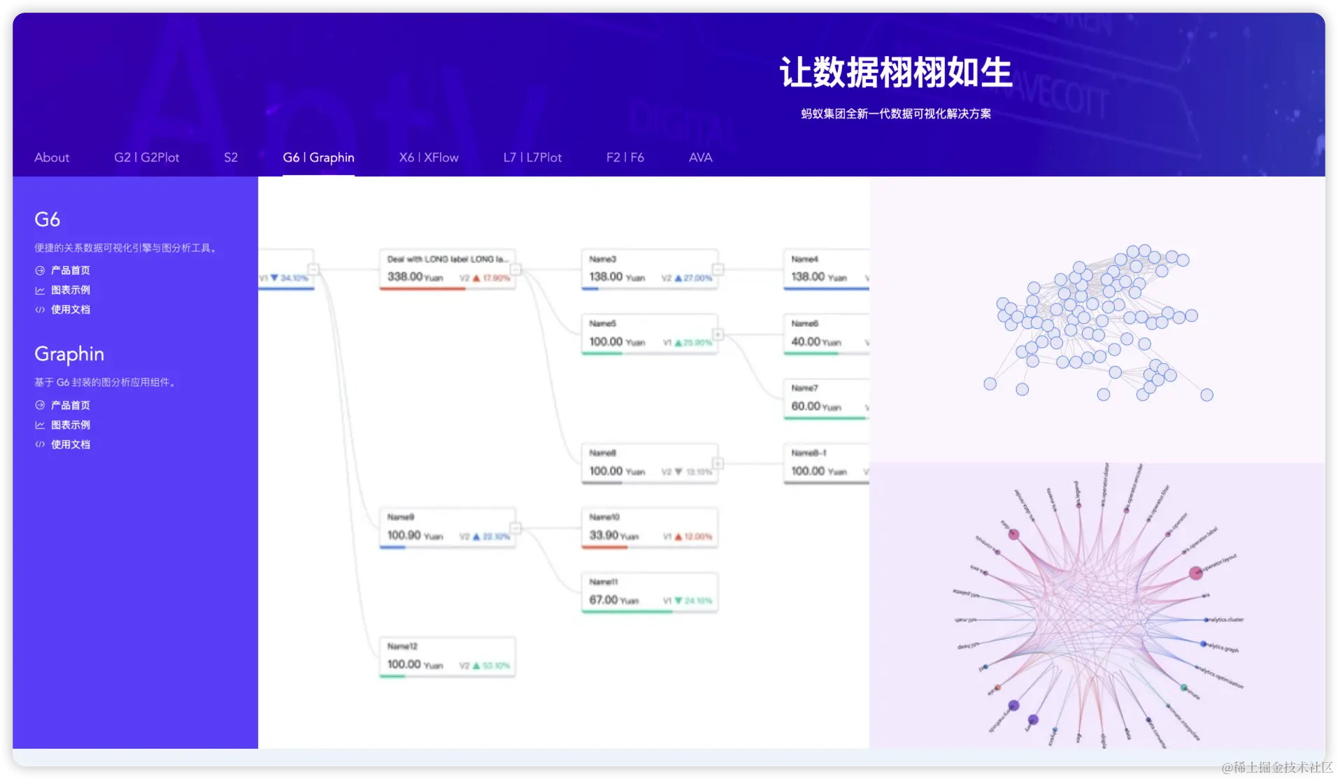This screenshot has width=1338, height=779.
Task: Click the chart icon beside Graphin 图表示例
Action: tap(40, 425)
